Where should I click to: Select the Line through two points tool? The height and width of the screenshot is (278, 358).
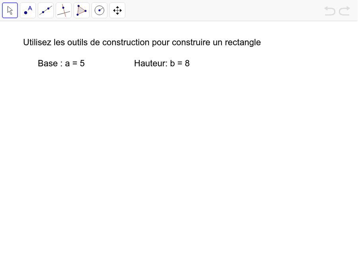[46, 10]
